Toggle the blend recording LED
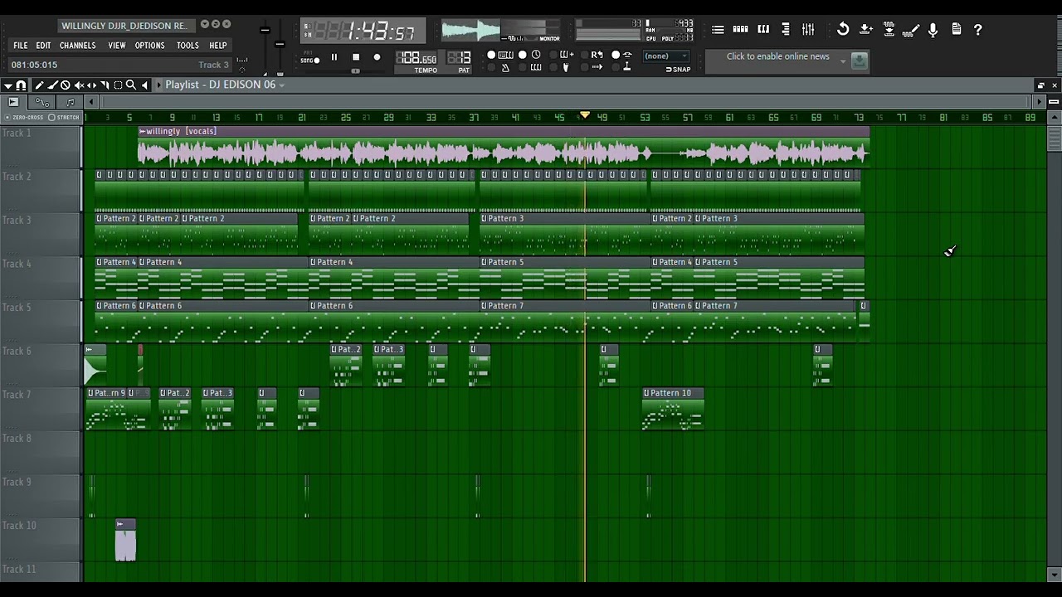The image size is (1062, 597). [553, 55]
